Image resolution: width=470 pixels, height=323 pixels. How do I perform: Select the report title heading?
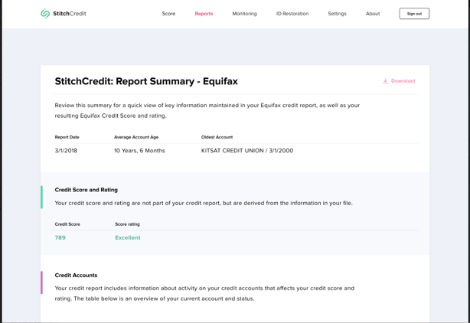pos(146,81)
